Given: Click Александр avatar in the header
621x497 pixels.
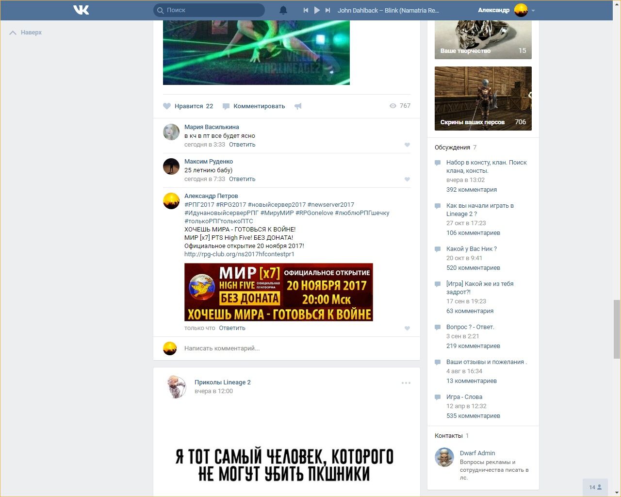Looking at the screenshot, I should (x=521, y=10).
